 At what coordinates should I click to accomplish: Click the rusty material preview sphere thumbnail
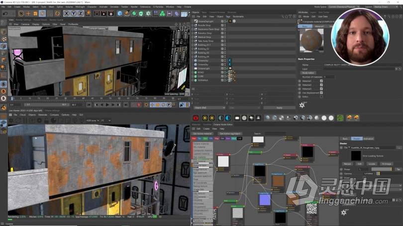coord(311,40)
